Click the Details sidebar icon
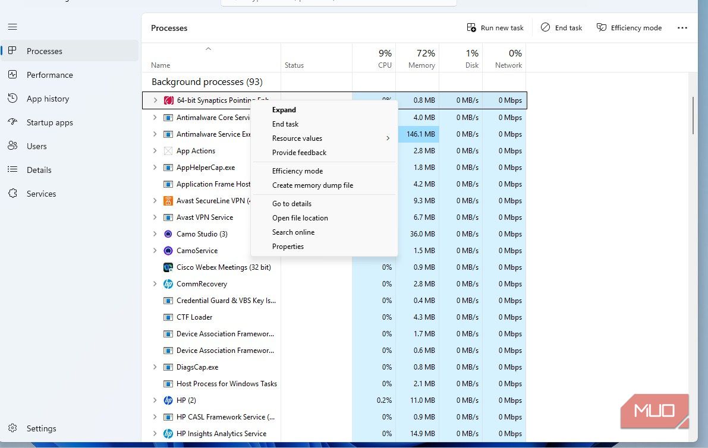This screenshot has width=708, height=448. pyautogui.click(x=12, y=170)
